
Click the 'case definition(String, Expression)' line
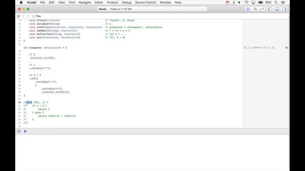(x=55, y=34)
